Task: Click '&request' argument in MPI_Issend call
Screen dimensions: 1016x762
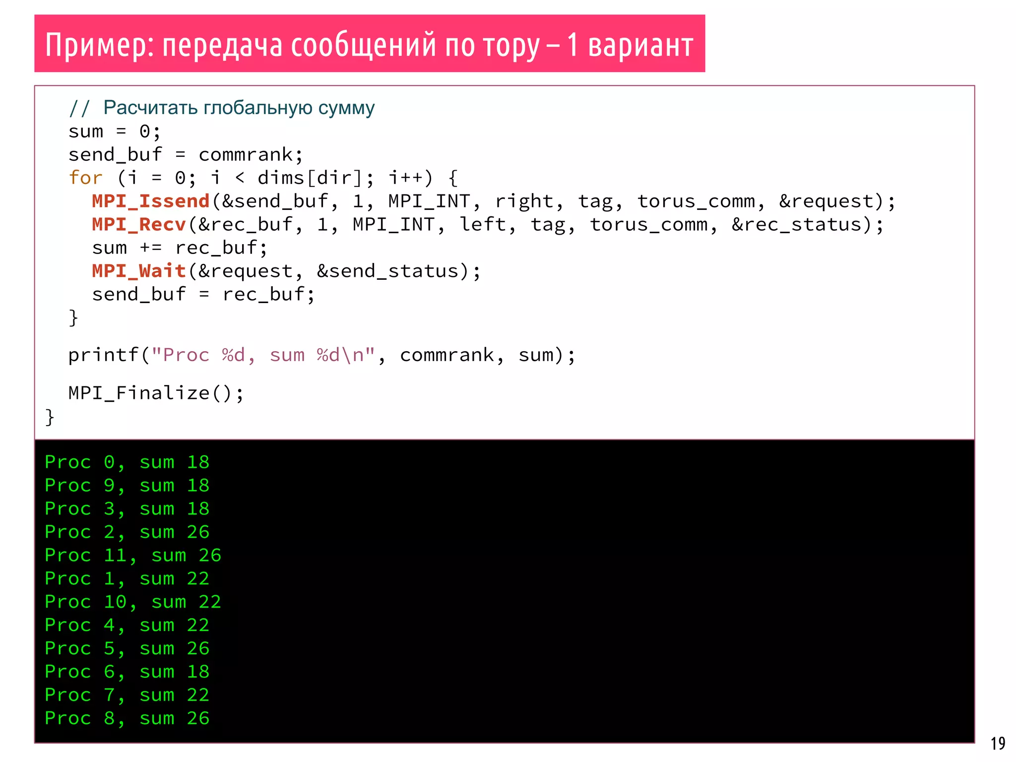Action: pos(825,201)
